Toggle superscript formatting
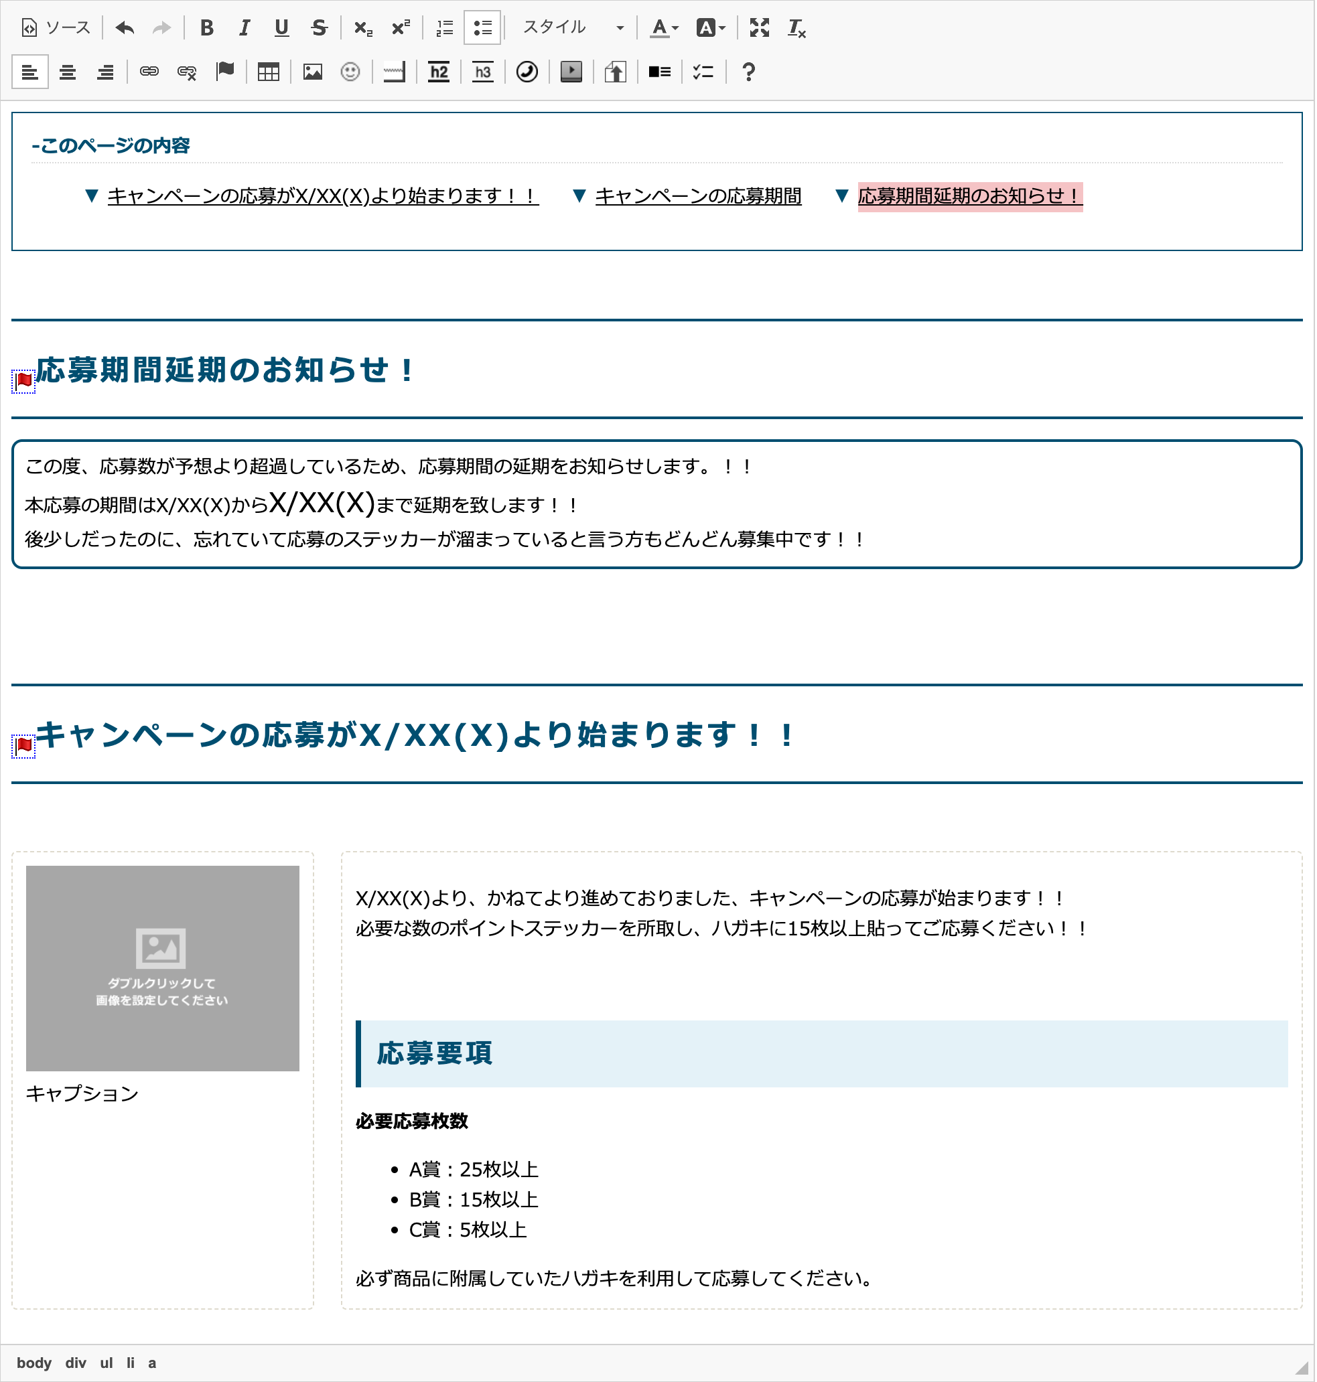 401,28
